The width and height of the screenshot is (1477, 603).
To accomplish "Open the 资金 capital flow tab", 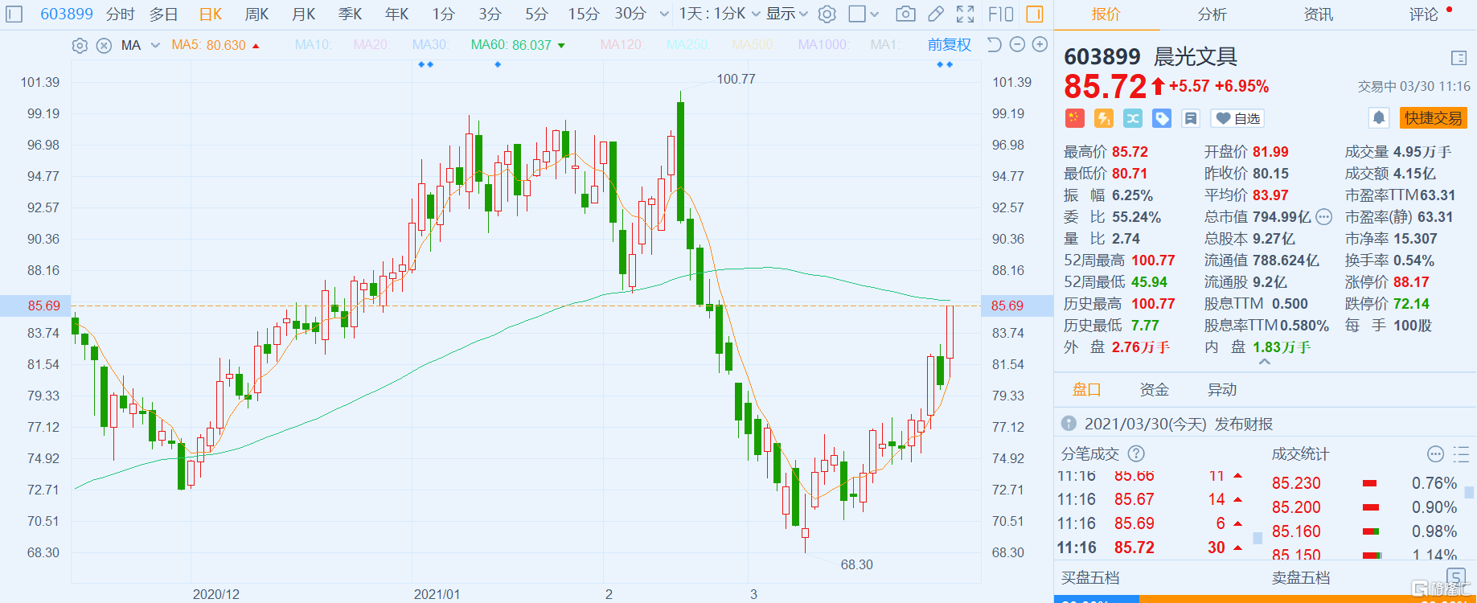I will [x=1155, y=389].
